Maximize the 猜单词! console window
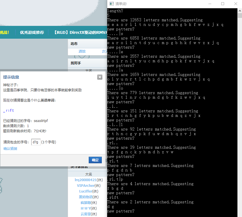 [x=223, y=4]
